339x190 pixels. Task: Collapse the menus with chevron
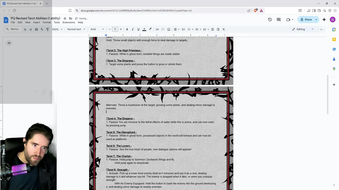[321, 29]
